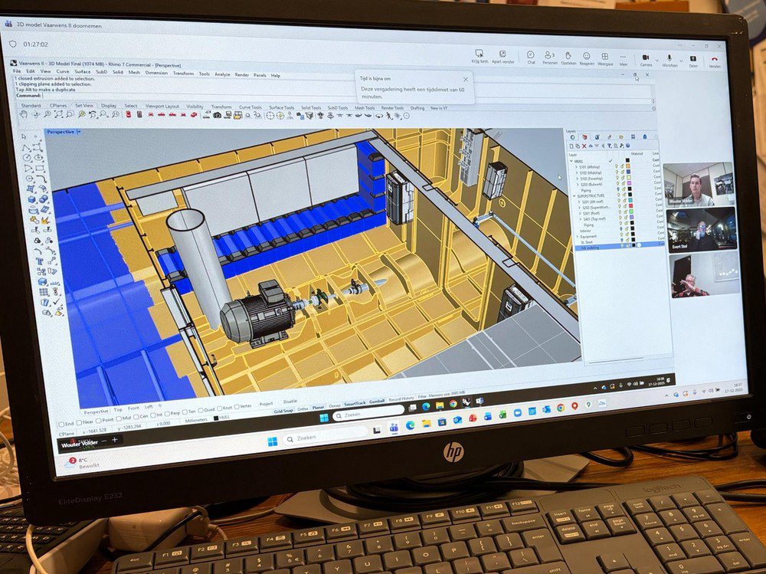
Task: Click the Reageren smiley icon
Action: click(x=586, y=57)
